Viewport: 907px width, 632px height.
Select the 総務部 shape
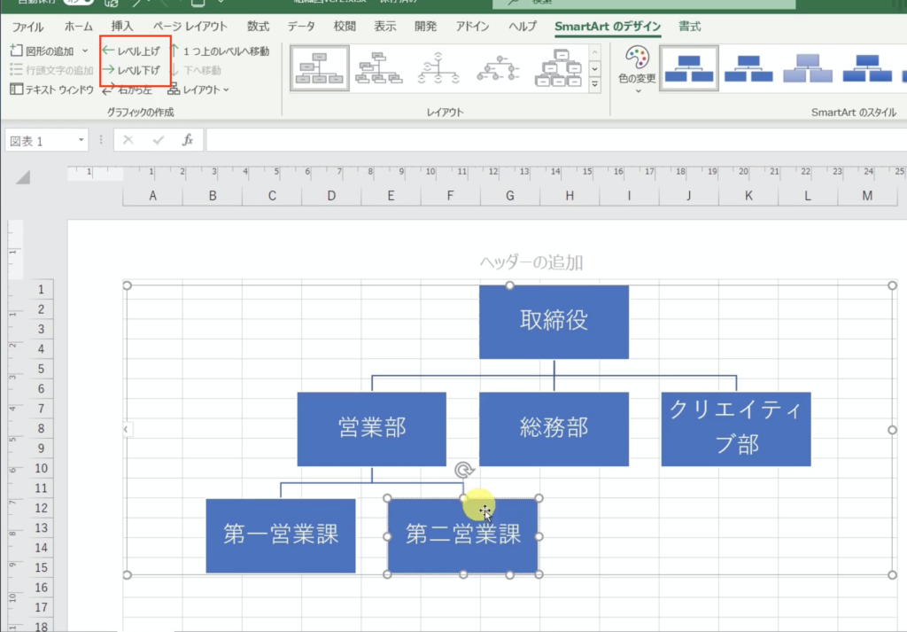click(x=554, y=429)
